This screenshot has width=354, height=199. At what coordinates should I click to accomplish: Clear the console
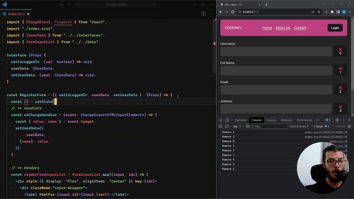click(x=227, y=127)
